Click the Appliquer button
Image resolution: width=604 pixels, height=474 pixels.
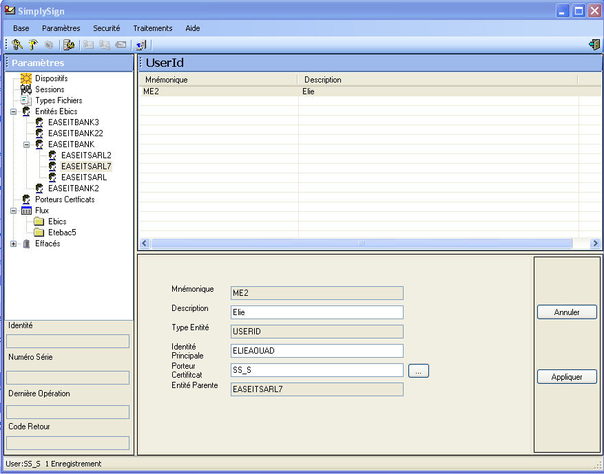coord(567,377)
